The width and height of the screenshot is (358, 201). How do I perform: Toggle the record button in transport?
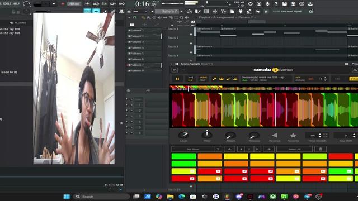(x=62, y=4)
